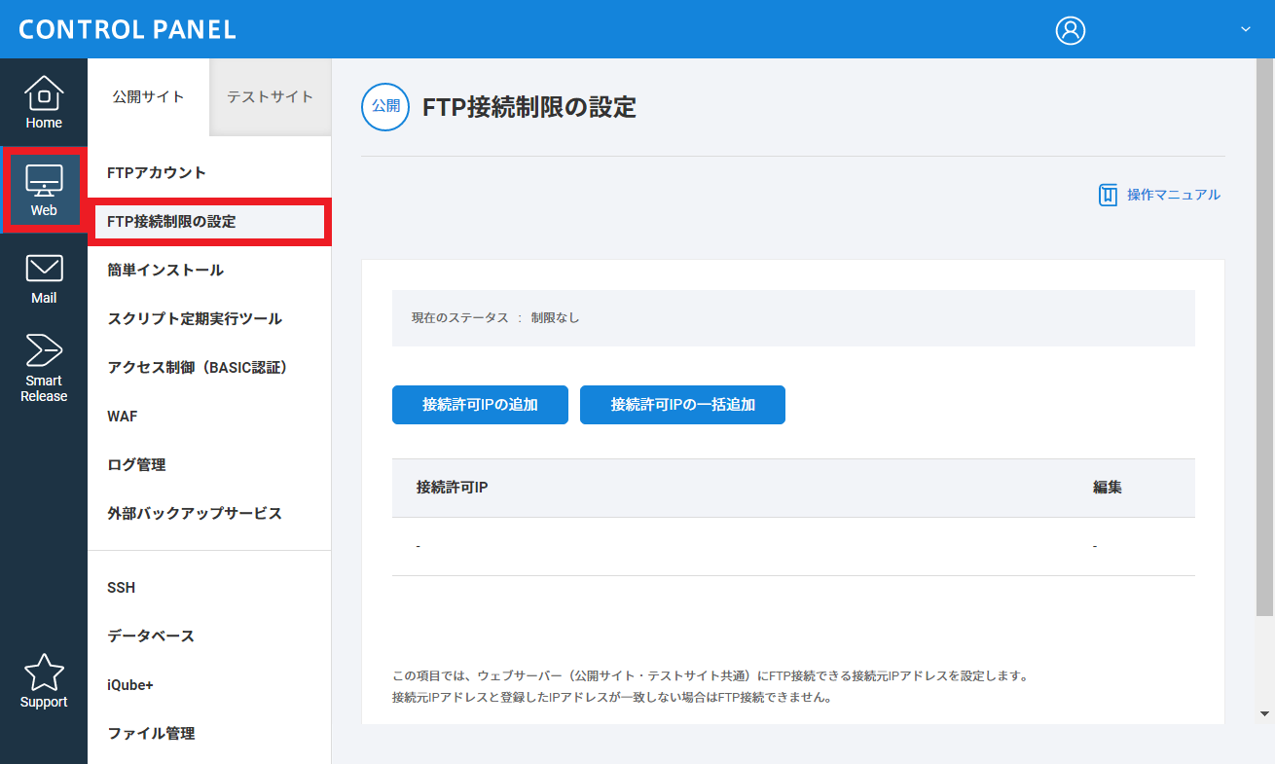Image resolution: width=1275 pixels, height=764 pixels.
Task: Click the 公開 circle badge
Action: (386, 106)
